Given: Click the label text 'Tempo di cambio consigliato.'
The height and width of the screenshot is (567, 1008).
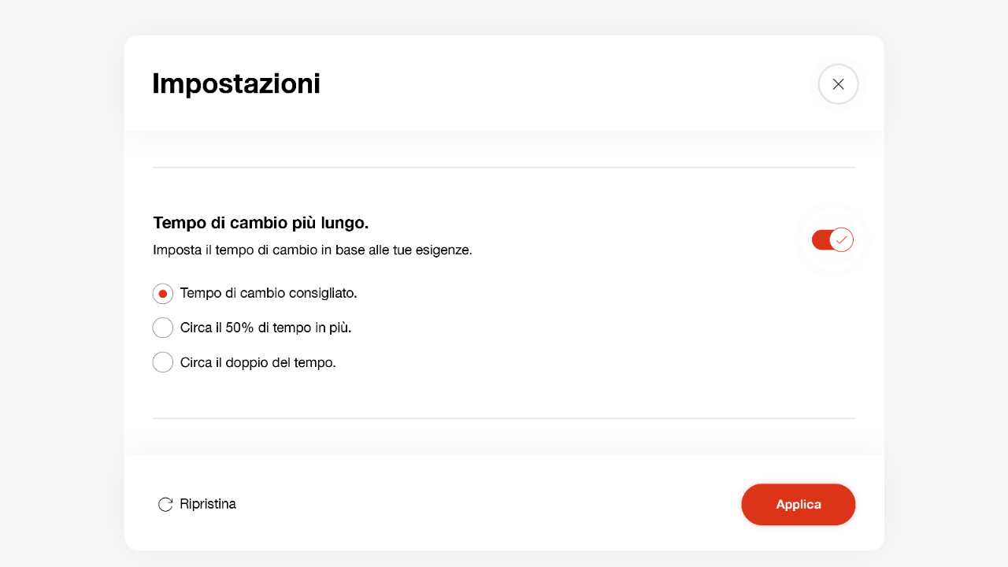Looking at the screenshot, I should [x=269, y=293].
